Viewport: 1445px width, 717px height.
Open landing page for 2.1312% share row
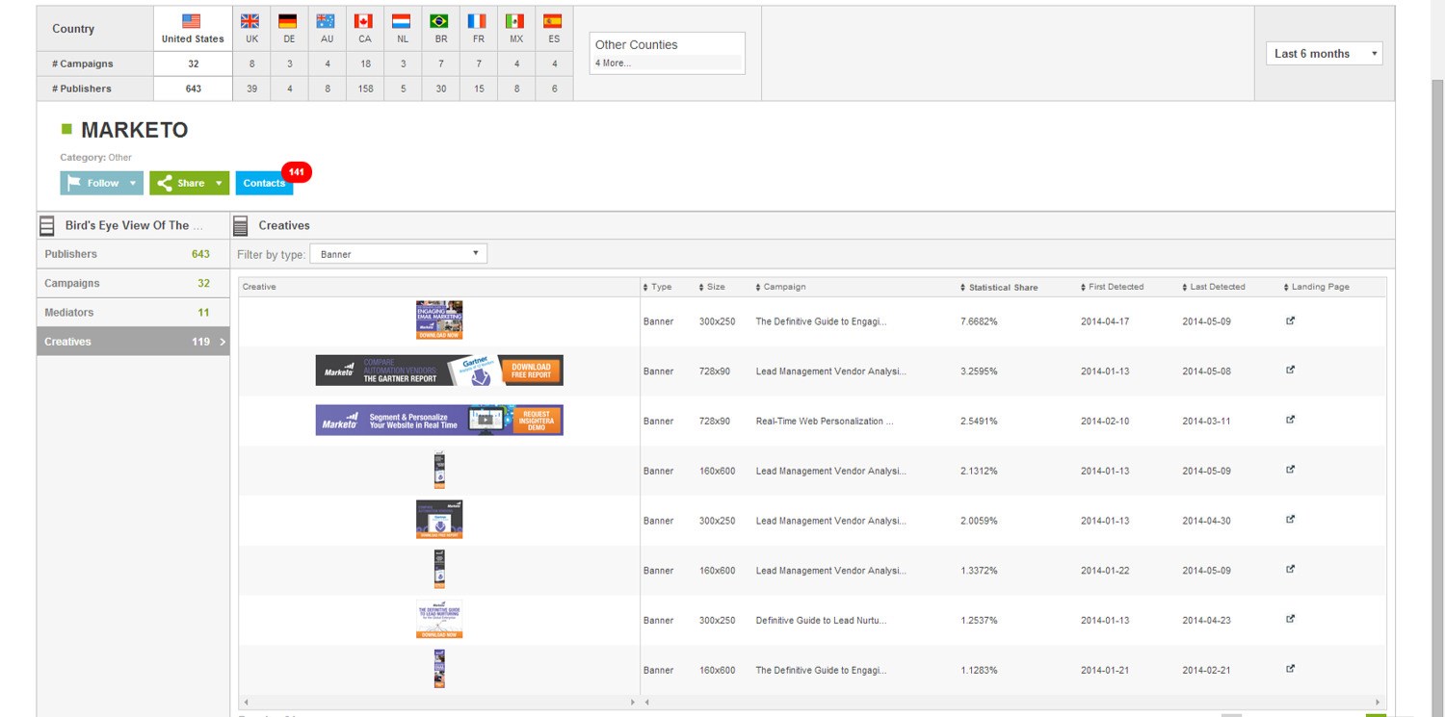pyautogui.click(x=1291, y=470)
